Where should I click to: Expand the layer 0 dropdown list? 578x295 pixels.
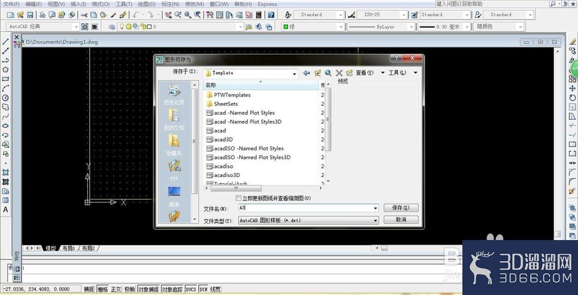click(x=240, y=27)
